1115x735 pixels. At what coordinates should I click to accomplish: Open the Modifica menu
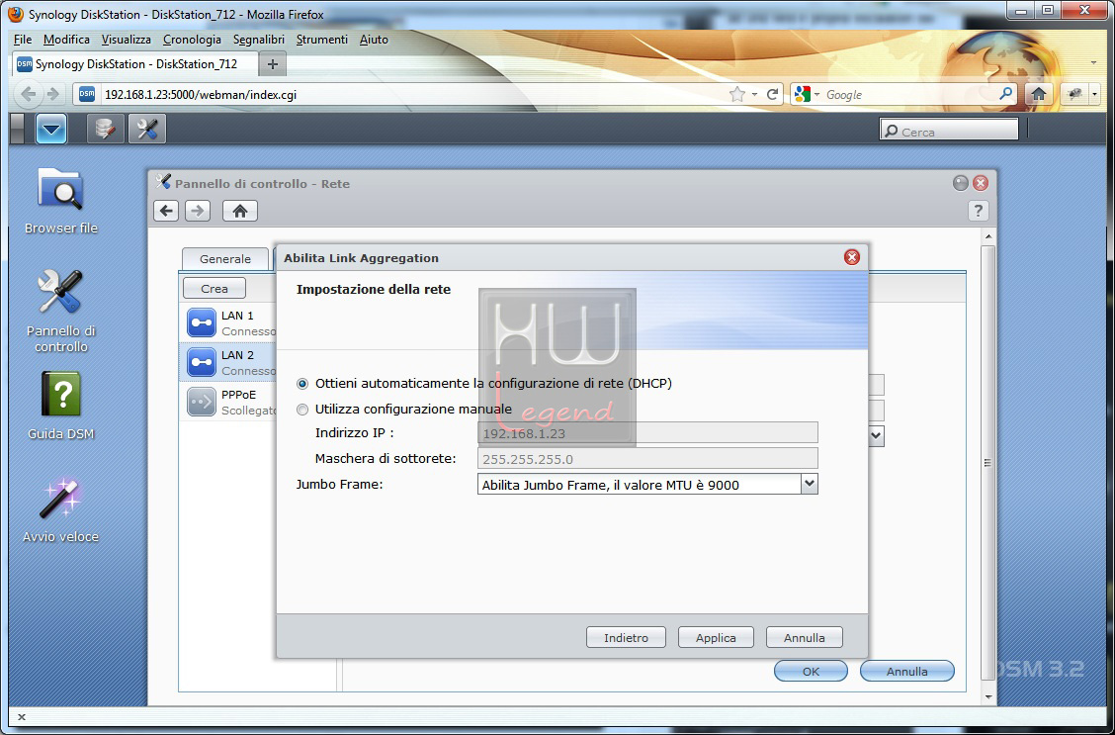point(66,40)
